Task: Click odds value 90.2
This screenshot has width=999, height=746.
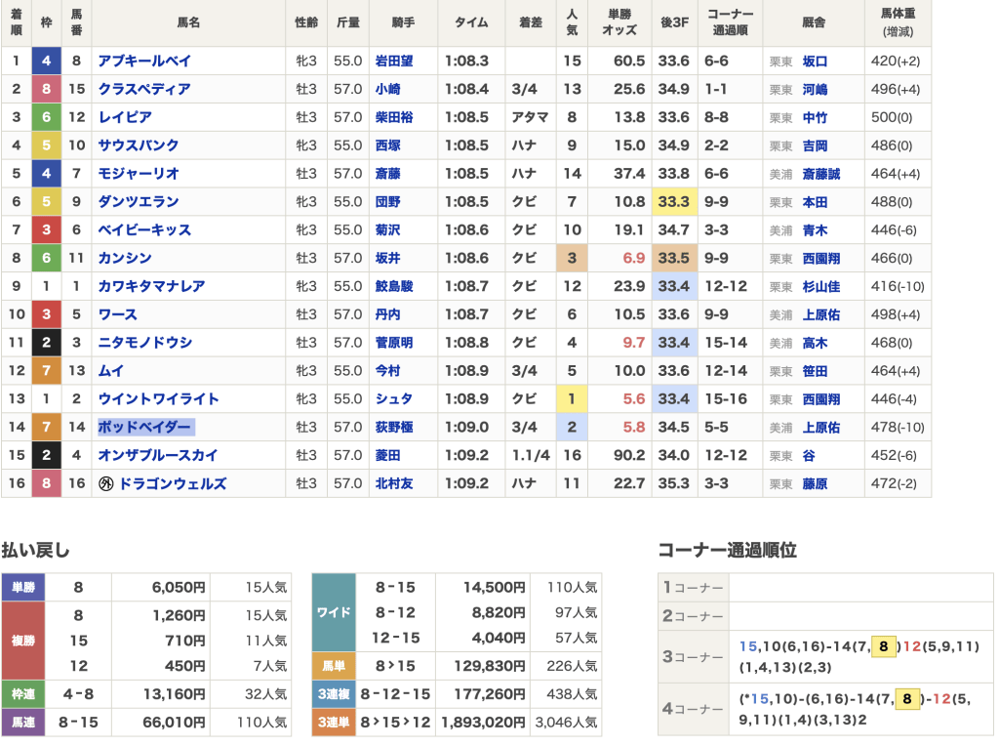Action: click(629, 455)
